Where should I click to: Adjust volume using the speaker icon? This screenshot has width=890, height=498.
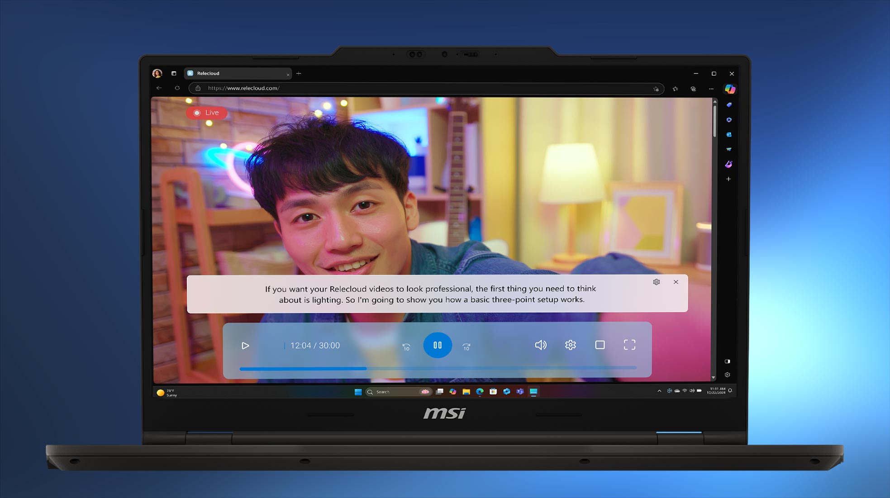pos(540,345)
